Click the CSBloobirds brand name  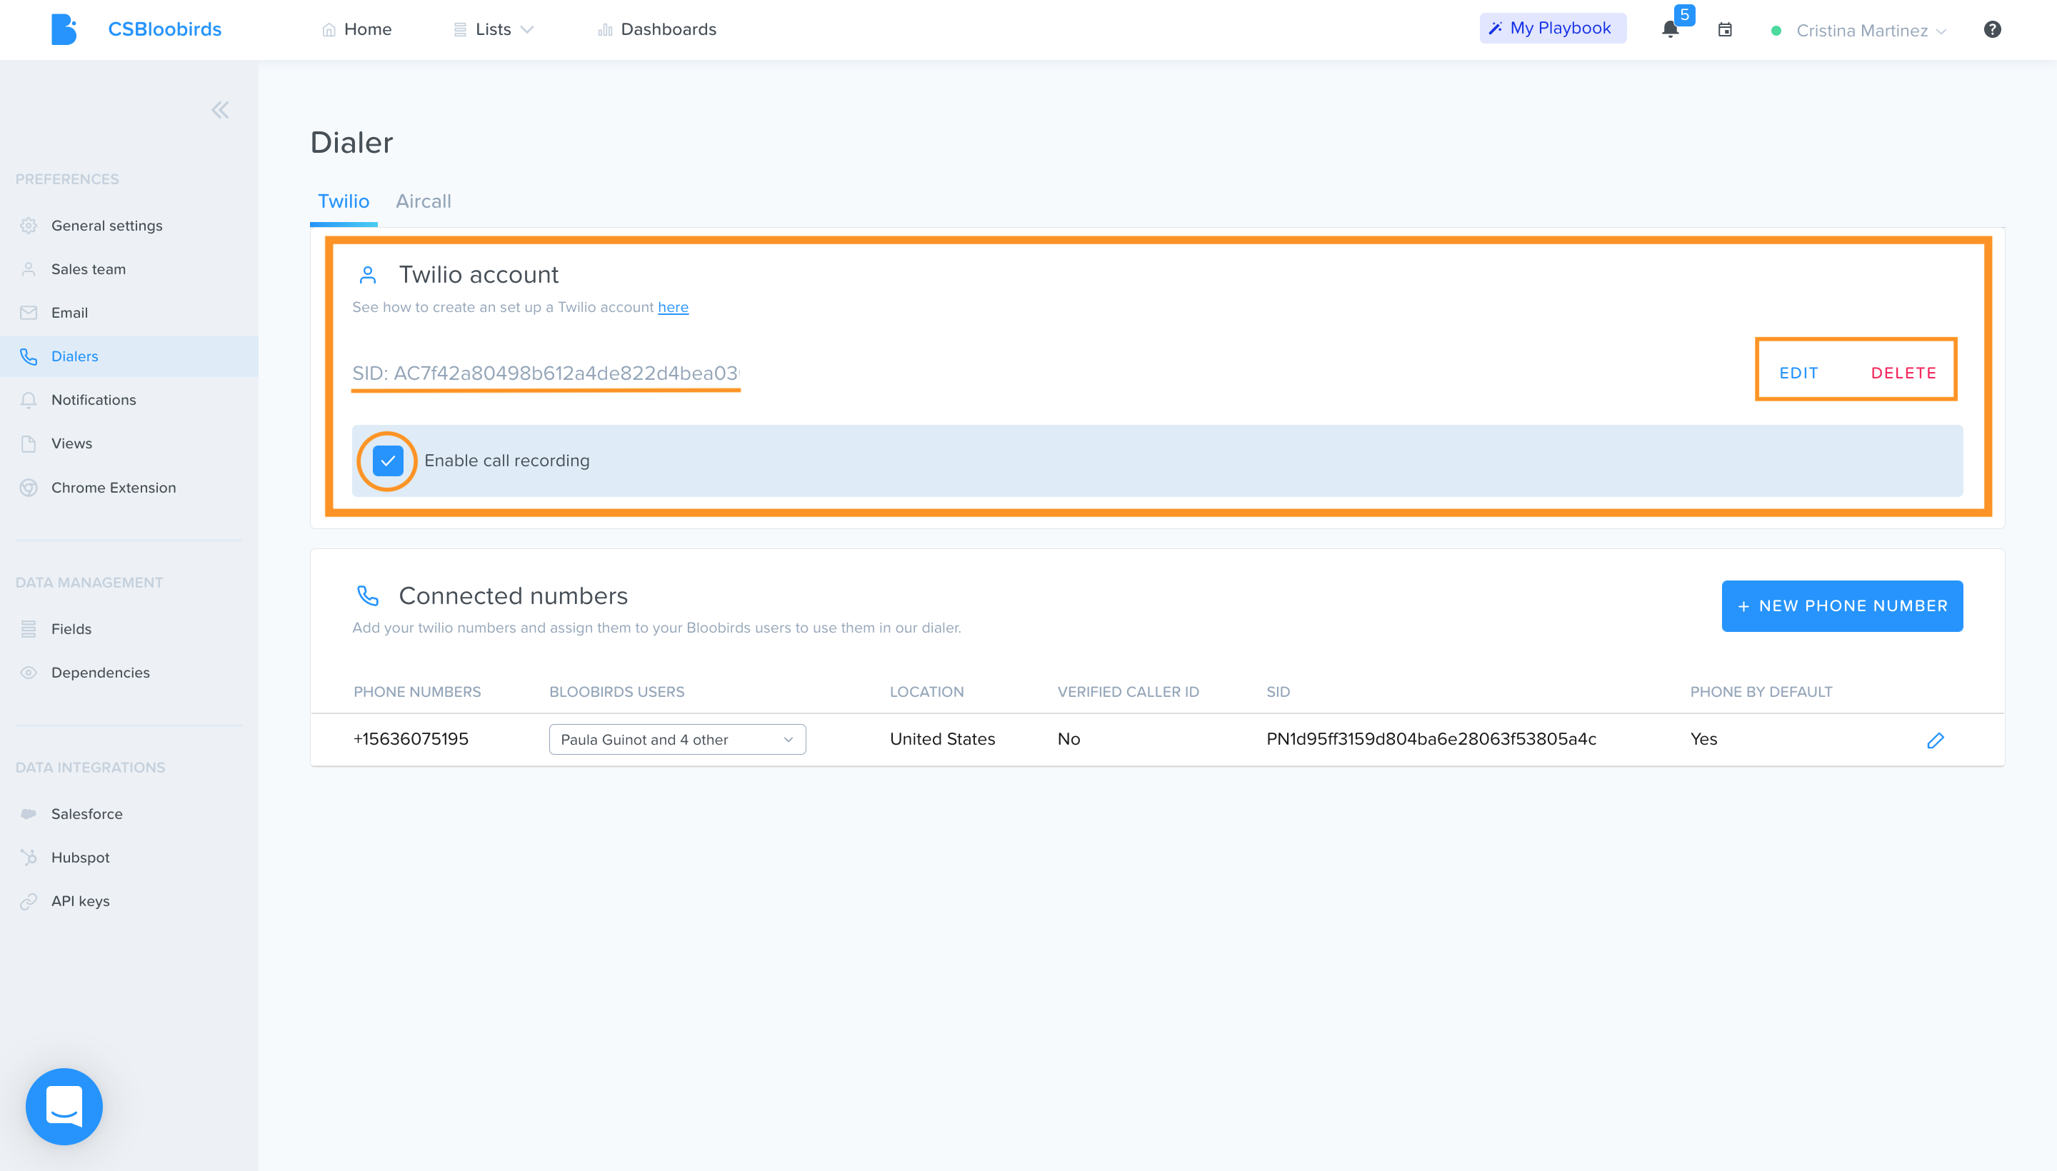point(165,29)
